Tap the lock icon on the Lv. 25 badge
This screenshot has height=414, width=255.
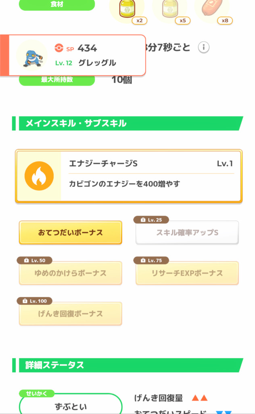[143, 220]
